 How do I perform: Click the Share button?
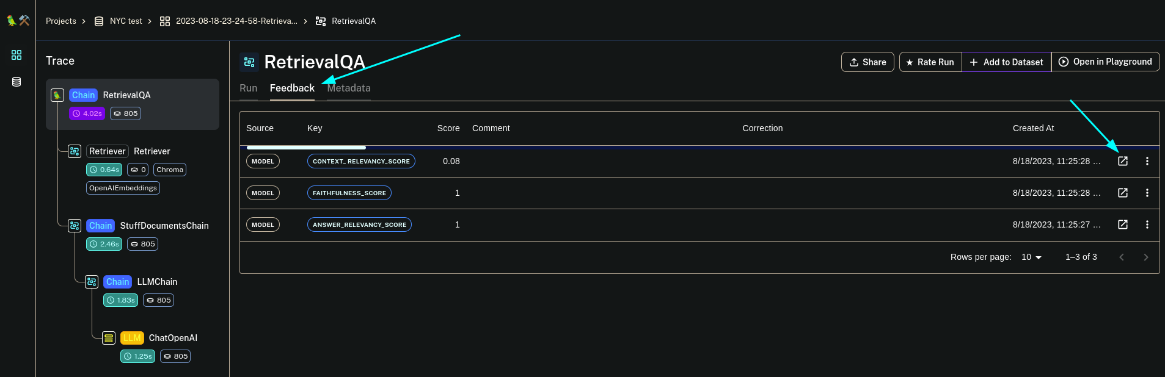tap(867, 62)
